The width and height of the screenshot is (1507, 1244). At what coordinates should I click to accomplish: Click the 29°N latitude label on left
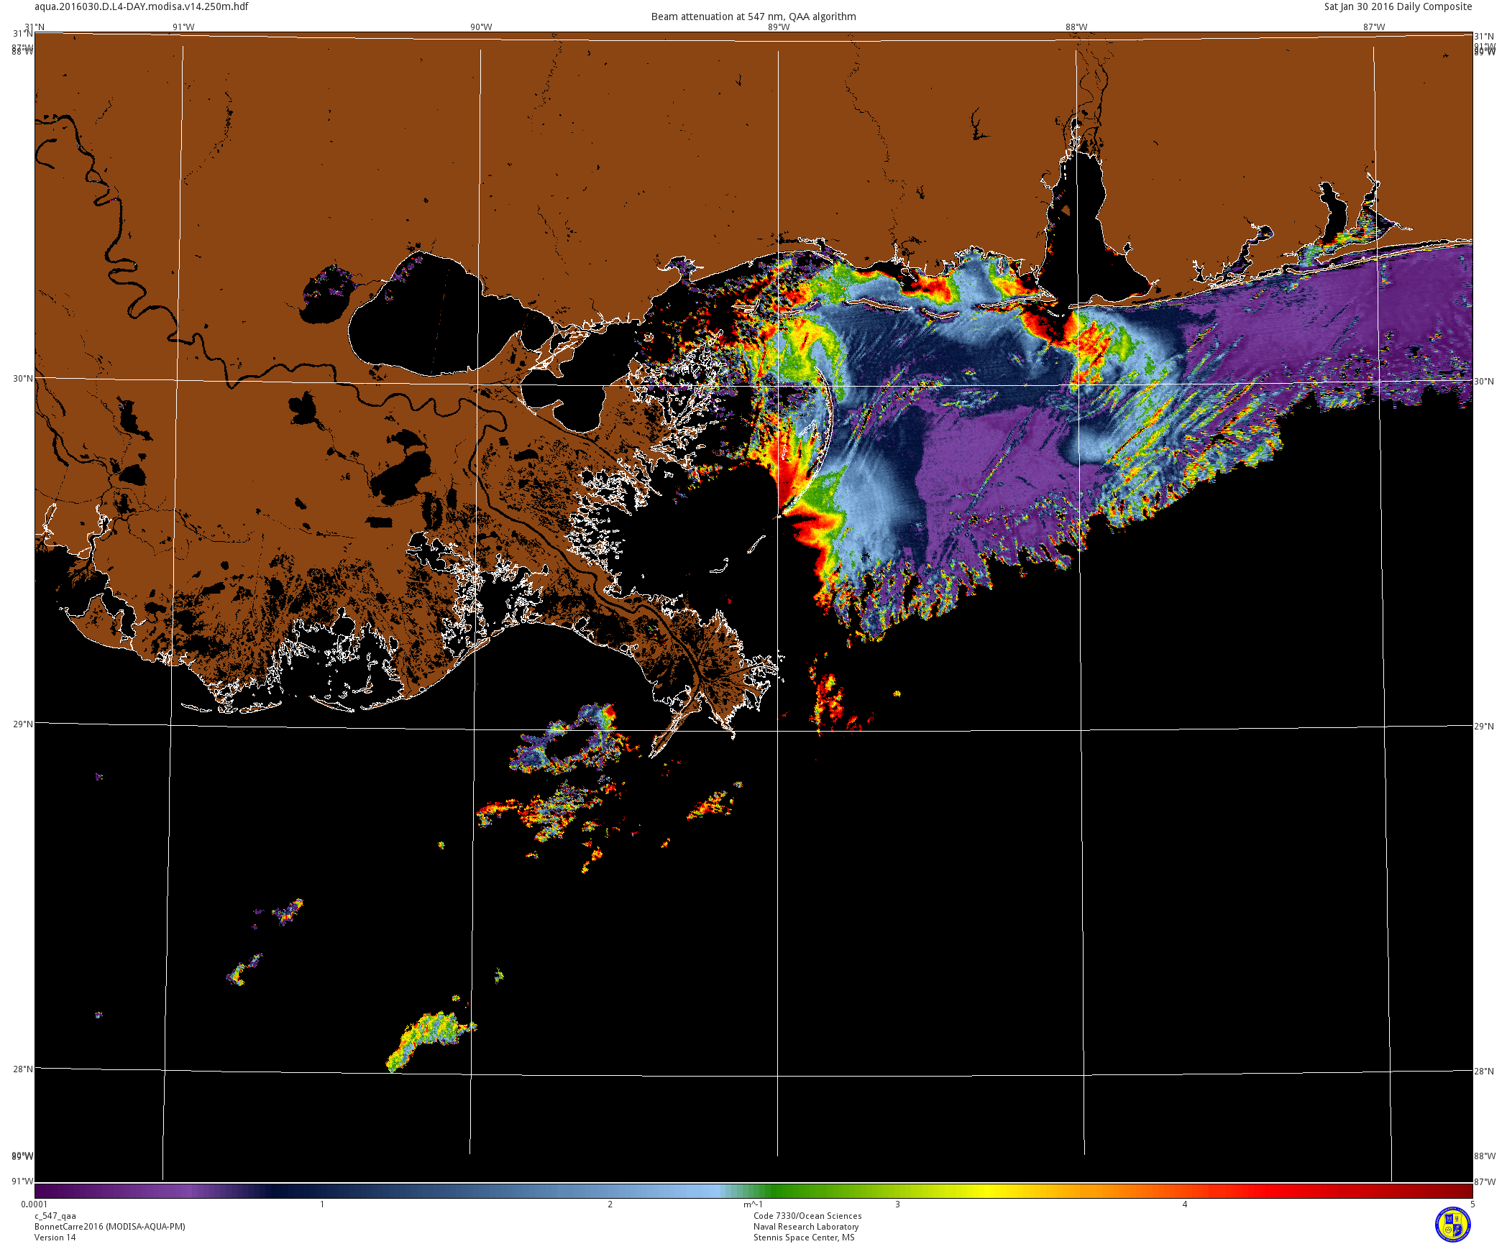tap(23, 724)
